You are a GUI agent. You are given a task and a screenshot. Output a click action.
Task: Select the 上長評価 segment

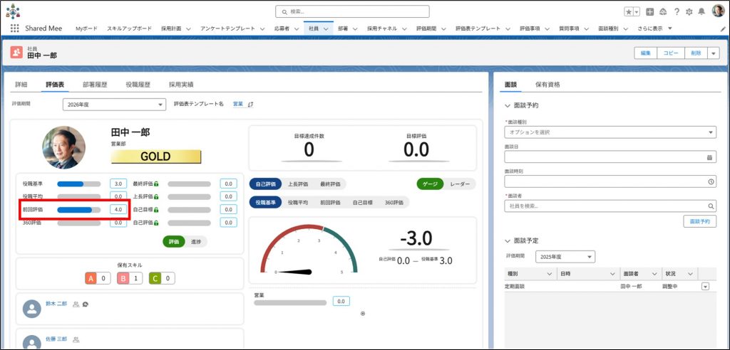tap(298, 184)
